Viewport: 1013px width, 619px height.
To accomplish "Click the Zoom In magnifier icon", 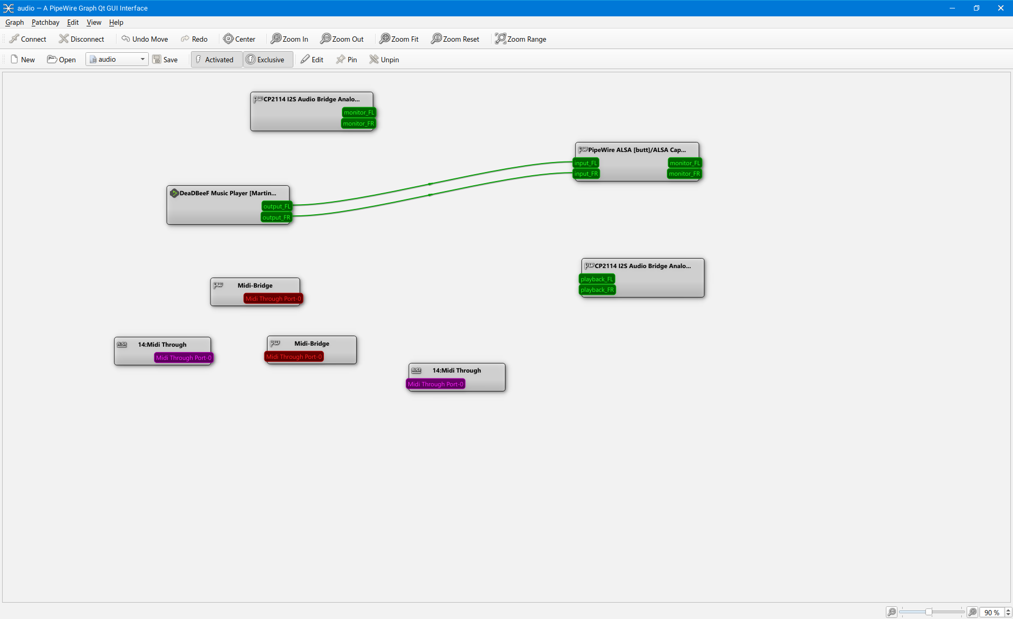I will point(275,39).
